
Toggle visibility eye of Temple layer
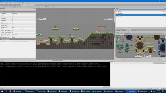coord(163,15)
